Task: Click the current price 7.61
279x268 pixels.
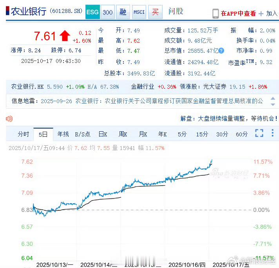Action: (x=45, y=36)
